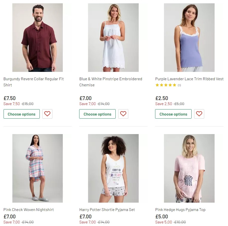Screen dimensions: 228x226
Task: Open the Harry Potter Shortie Pyjama Set listing
Action: (107, 209)
